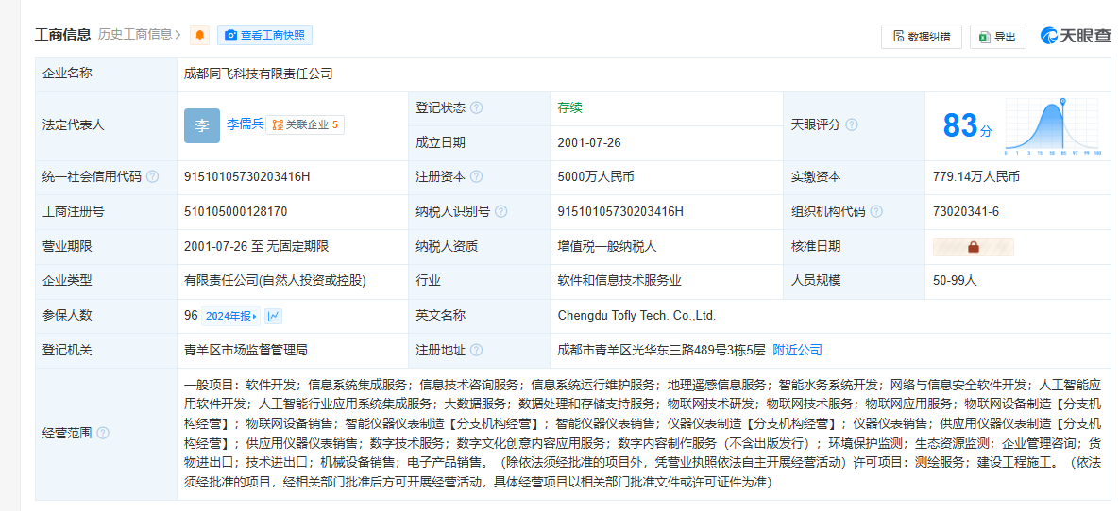Click founding date 2001-07-26
The image size is (1119, 511).
(x=589, y=142)
